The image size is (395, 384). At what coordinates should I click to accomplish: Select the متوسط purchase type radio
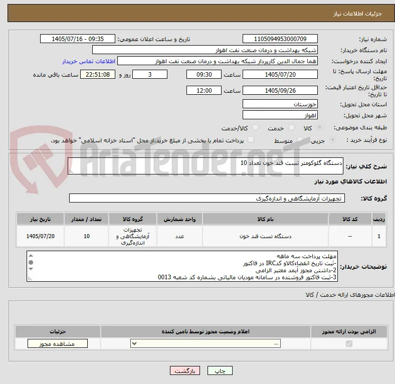(x=300, y=139)
